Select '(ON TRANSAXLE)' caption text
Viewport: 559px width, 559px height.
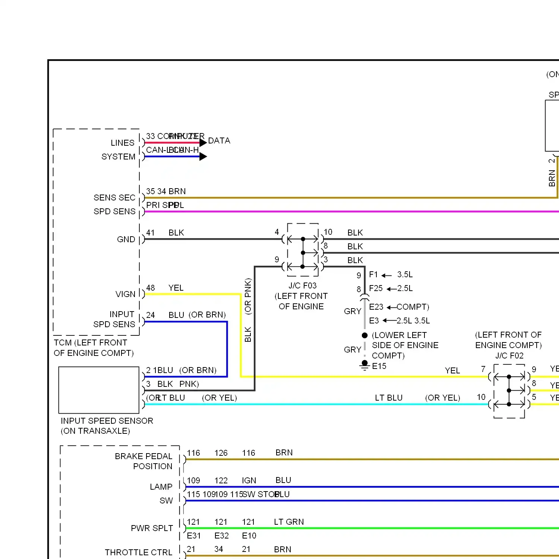(95, 431)
